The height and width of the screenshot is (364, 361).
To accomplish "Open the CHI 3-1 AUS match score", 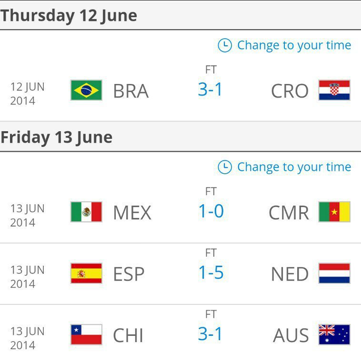I will coord(210,334).
